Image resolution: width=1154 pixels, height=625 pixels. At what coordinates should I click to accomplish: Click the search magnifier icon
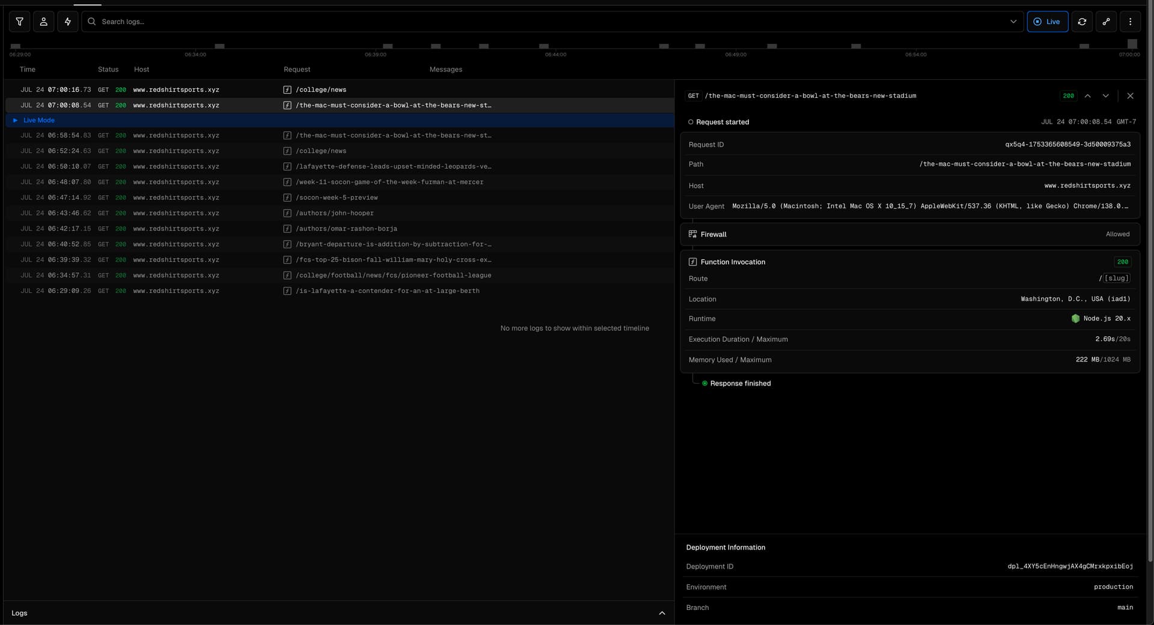(x=91, y=22)
